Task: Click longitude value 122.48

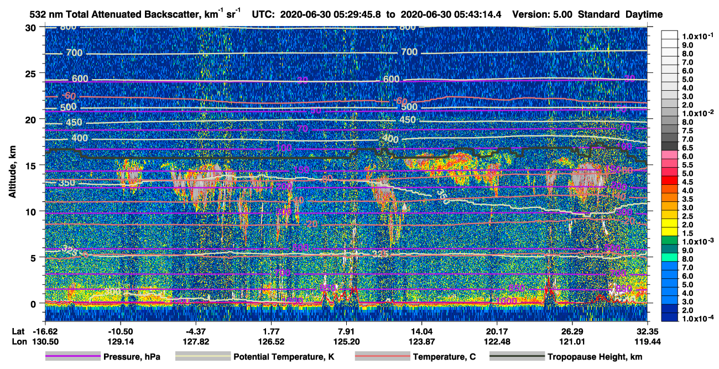Action: click(x=497, y=342)
